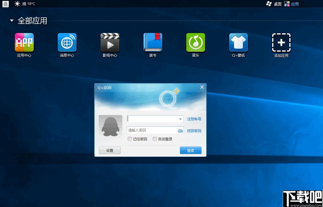Click into the account number input field

(x=155, y=119)
